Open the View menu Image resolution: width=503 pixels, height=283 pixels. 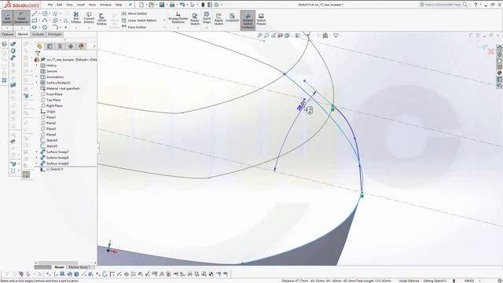(69, 5)
